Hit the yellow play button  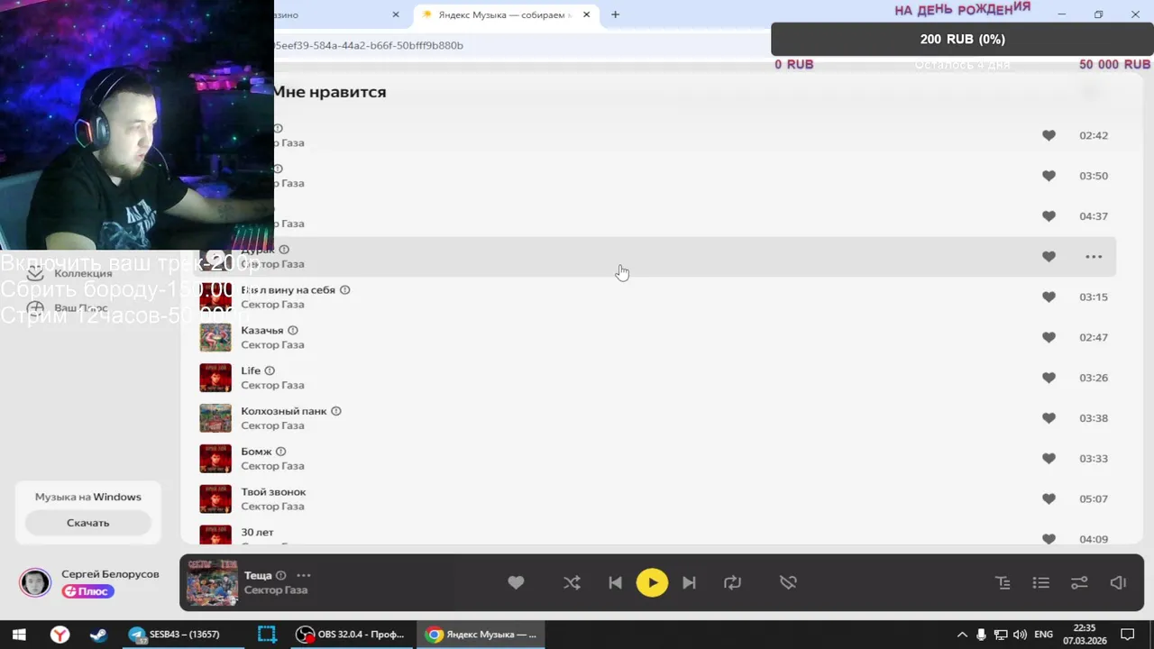pos(652,582)
